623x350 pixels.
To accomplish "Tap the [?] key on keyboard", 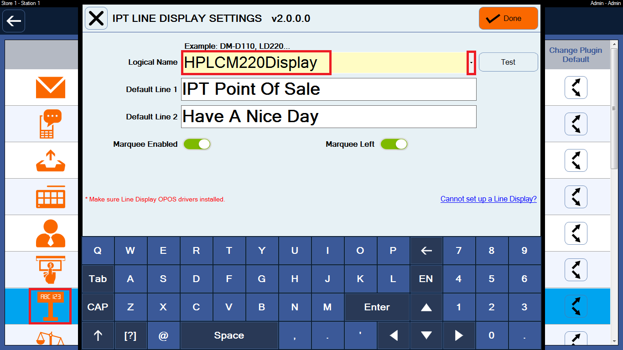I will pyautogui.click(x=130, y=335).
